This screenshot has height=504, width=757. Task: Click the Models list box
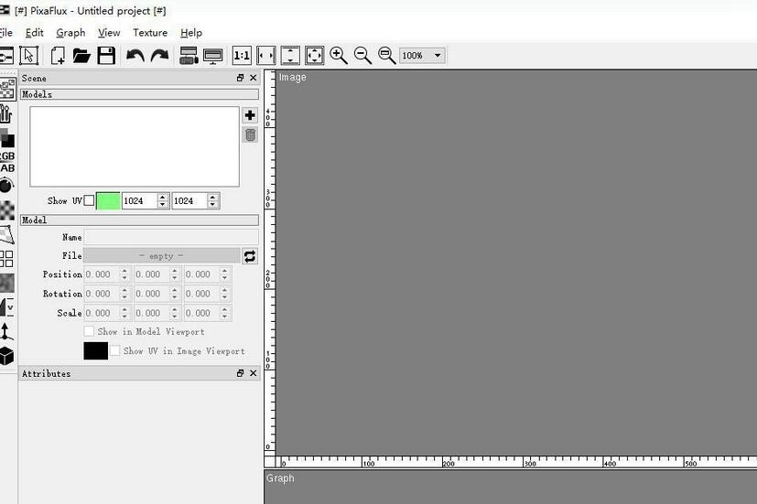135,146
